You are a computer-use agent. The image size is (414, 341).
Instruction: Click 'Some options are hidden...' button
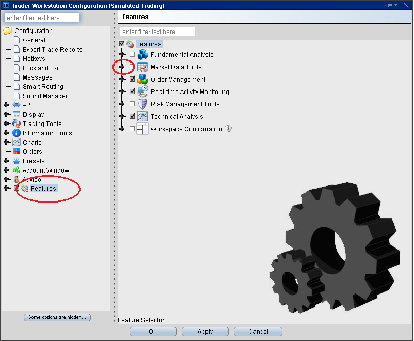[x=57, y=317]
